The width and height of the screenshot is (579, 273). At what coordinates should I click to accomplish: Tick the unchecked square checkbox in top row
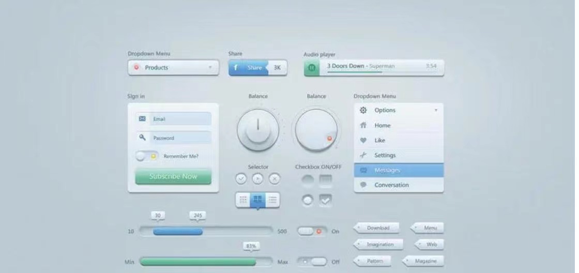[325, 180]
